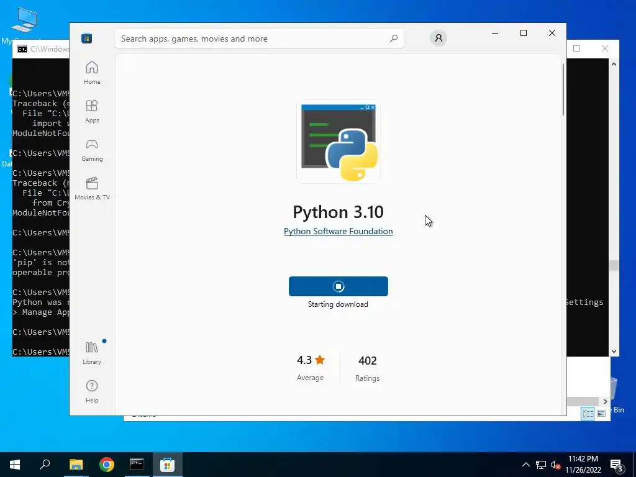Viewport: 636px width, 477px height.
Task: Go to Gaming section in Store
Action: (x=92, y=150)
